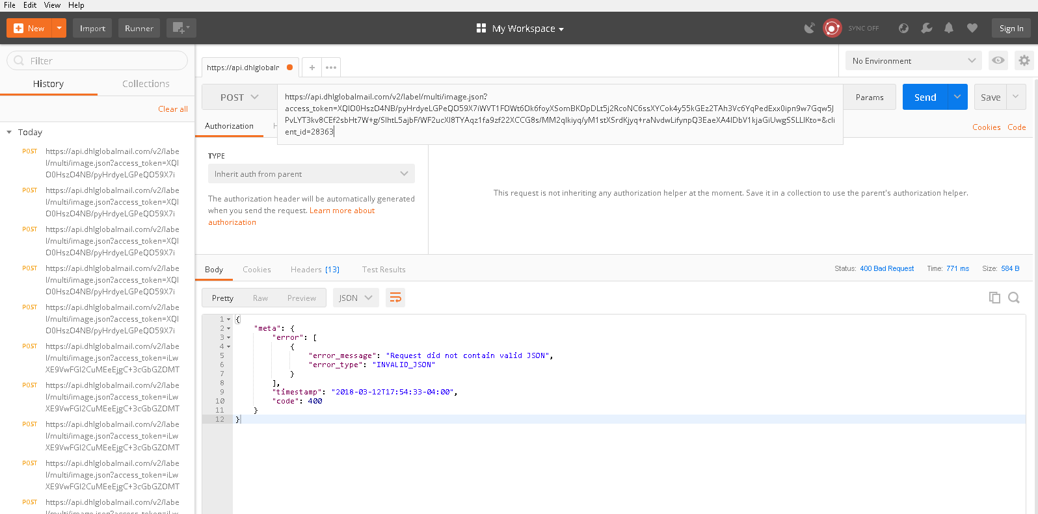Click the new window icon button
The image size is (1038, 514).
coord(181,28)
